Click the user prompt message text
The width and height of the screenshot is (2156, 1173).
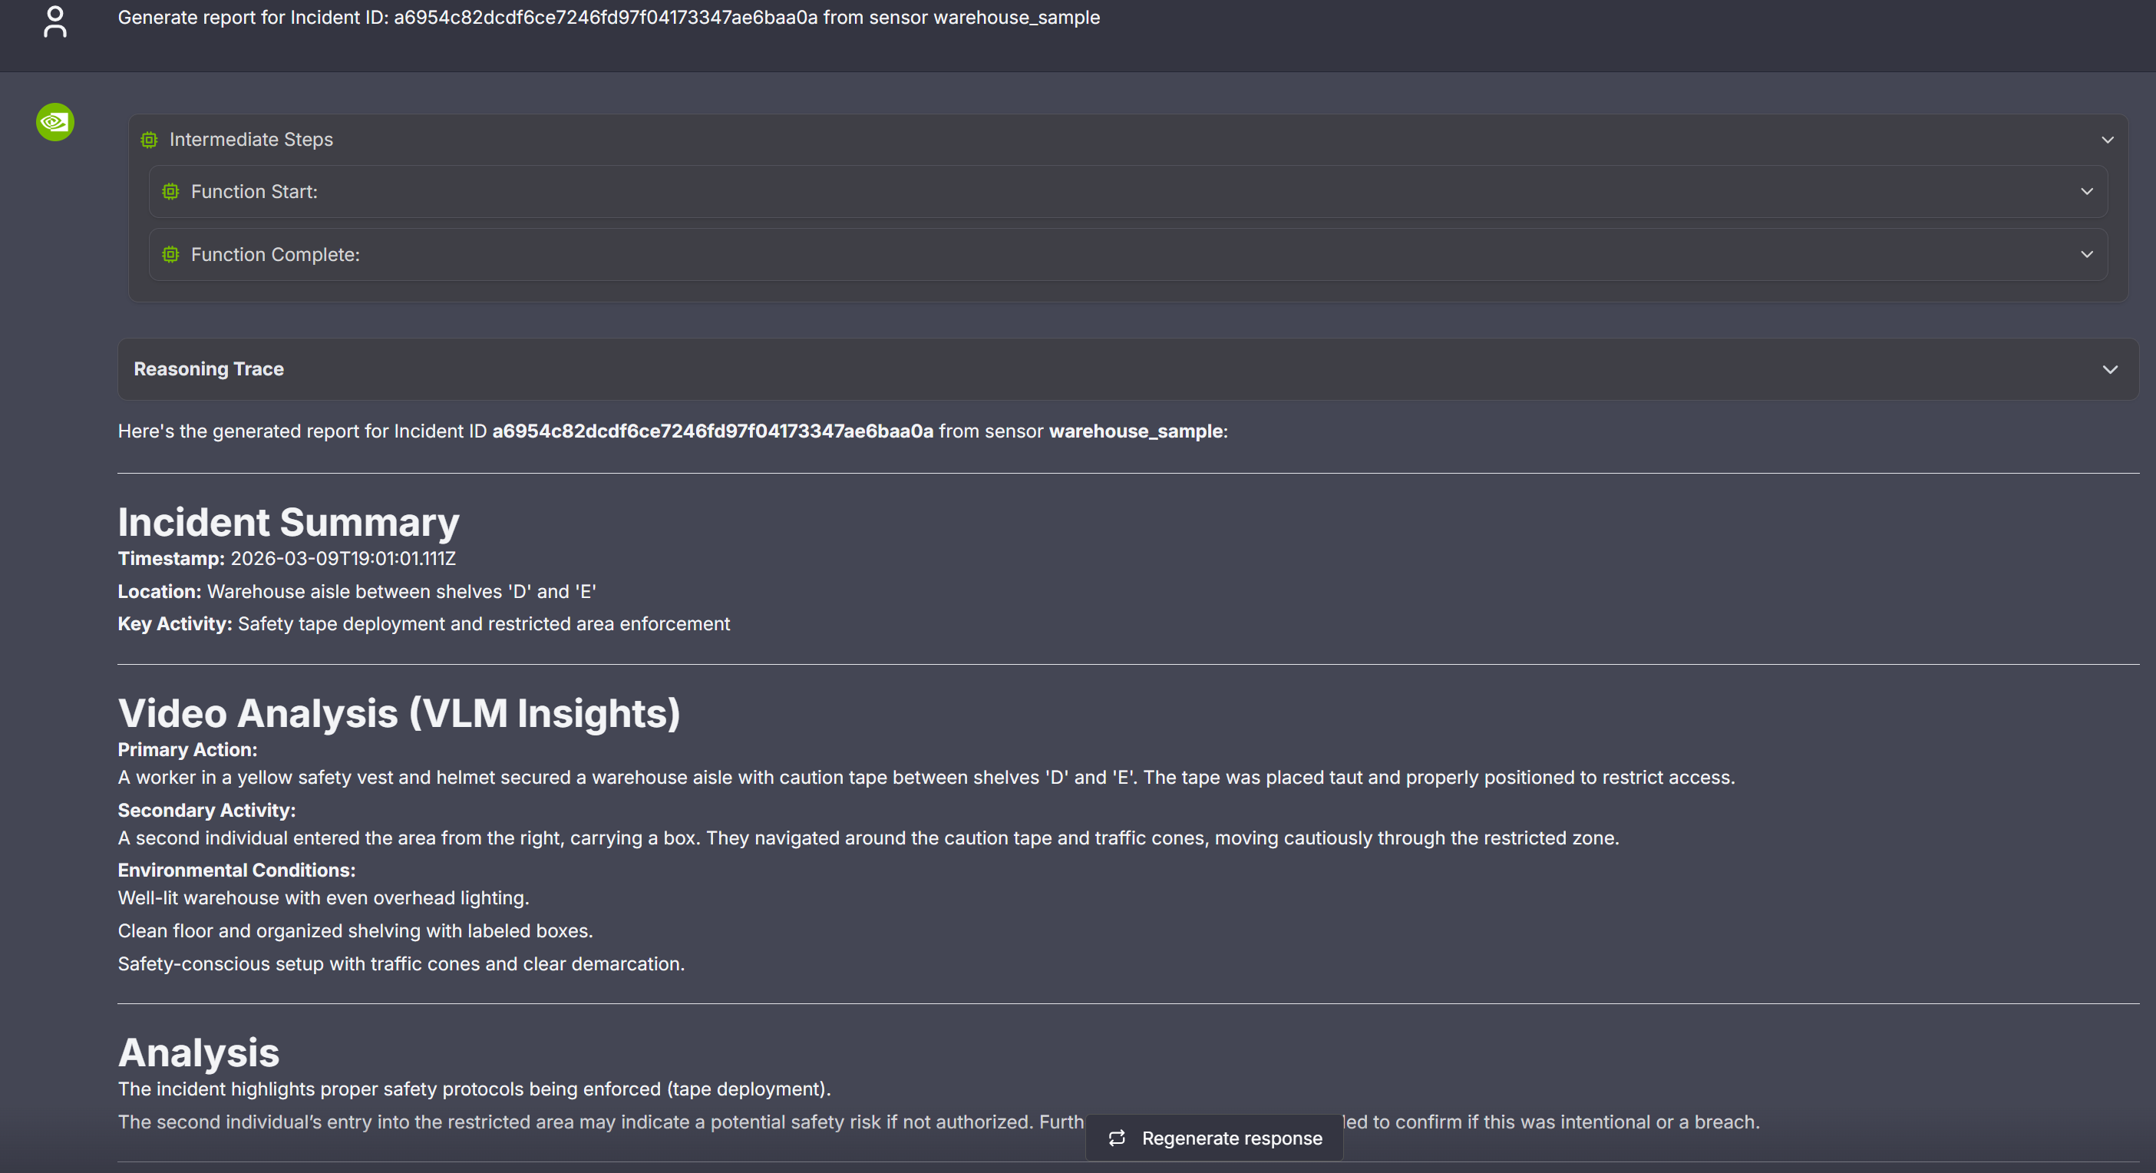pyautogui.click(x=609, y=18)
